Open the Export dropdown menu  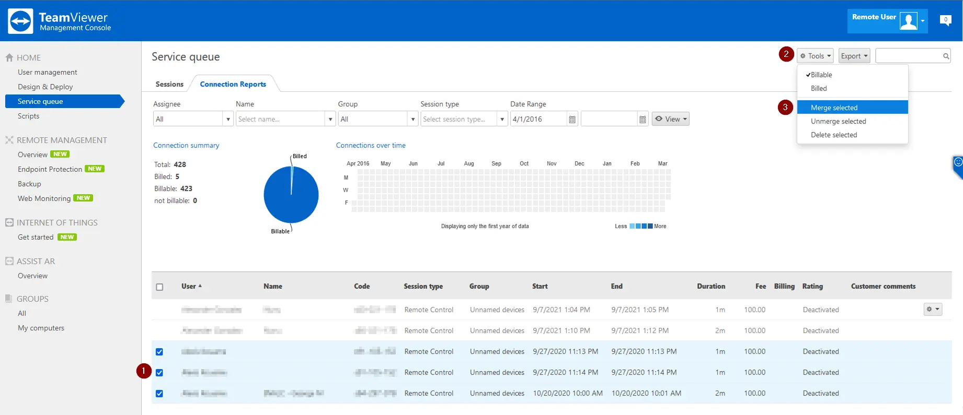[x=854, y=56]
